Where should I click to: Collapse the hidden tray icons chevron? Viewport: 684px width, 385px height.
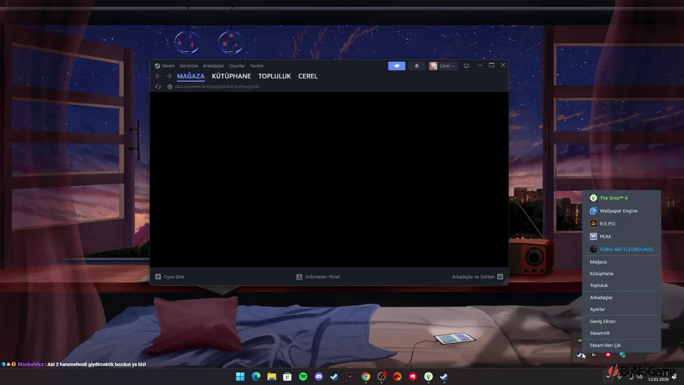coord(608,376)
